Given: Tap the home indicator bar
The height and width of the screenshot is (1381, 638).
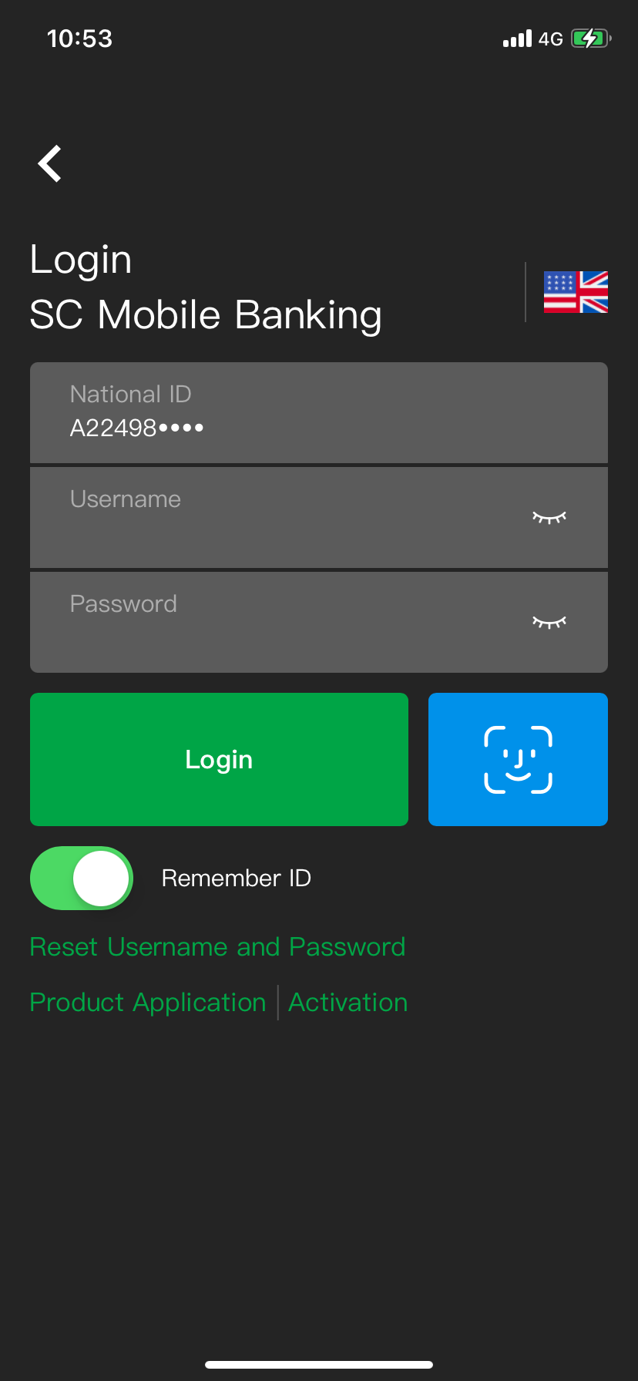Looking at the screenshot, I should point(319,1364).
